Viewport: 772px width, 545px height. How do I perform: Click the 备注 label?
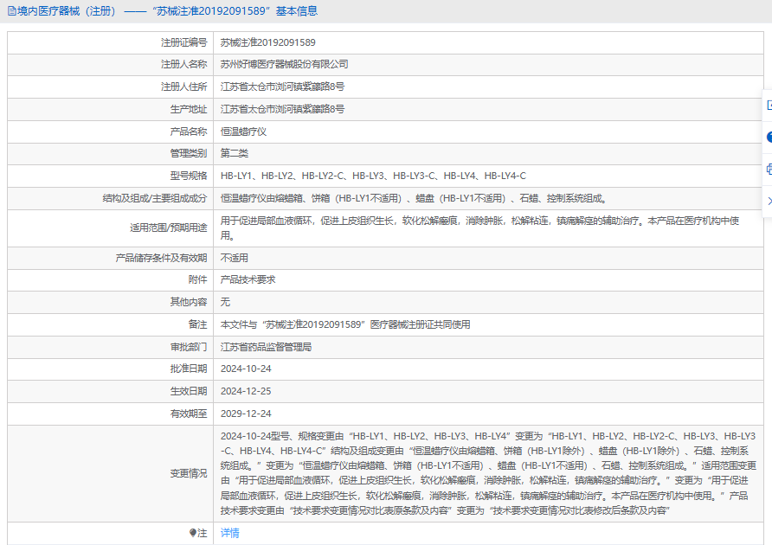point(197,324)
